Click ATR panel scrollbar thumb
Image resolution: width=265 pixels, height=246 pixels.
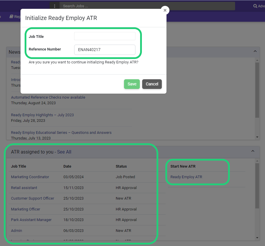click(x=257, y=186)
